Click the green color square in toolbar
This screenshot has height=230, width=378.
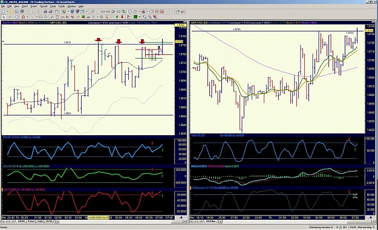pos(135,17)
